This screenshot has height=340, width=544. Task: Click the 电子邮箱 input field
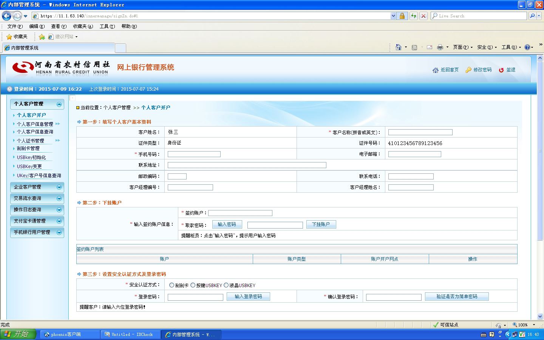tap(415, 154)
